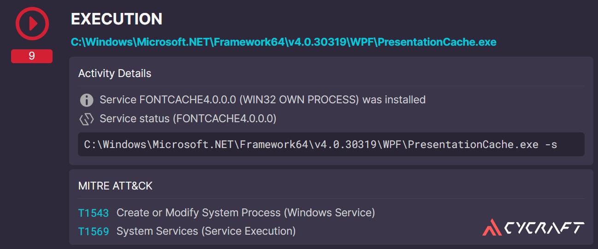
Task: Select the EXECUTION heading
Action: tap(117, 19)
